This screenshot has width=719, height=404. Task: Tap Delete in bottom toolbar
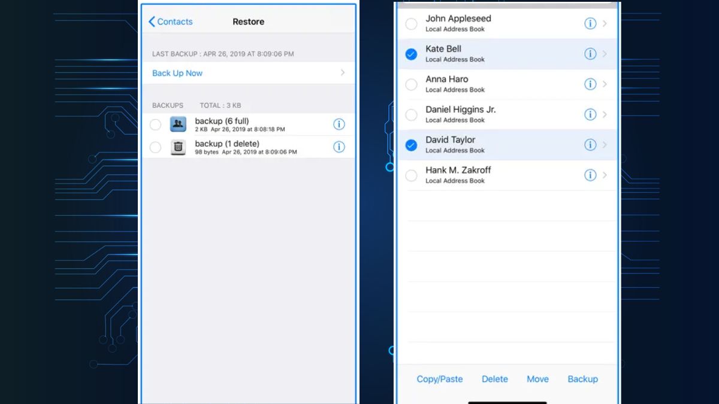495,379
